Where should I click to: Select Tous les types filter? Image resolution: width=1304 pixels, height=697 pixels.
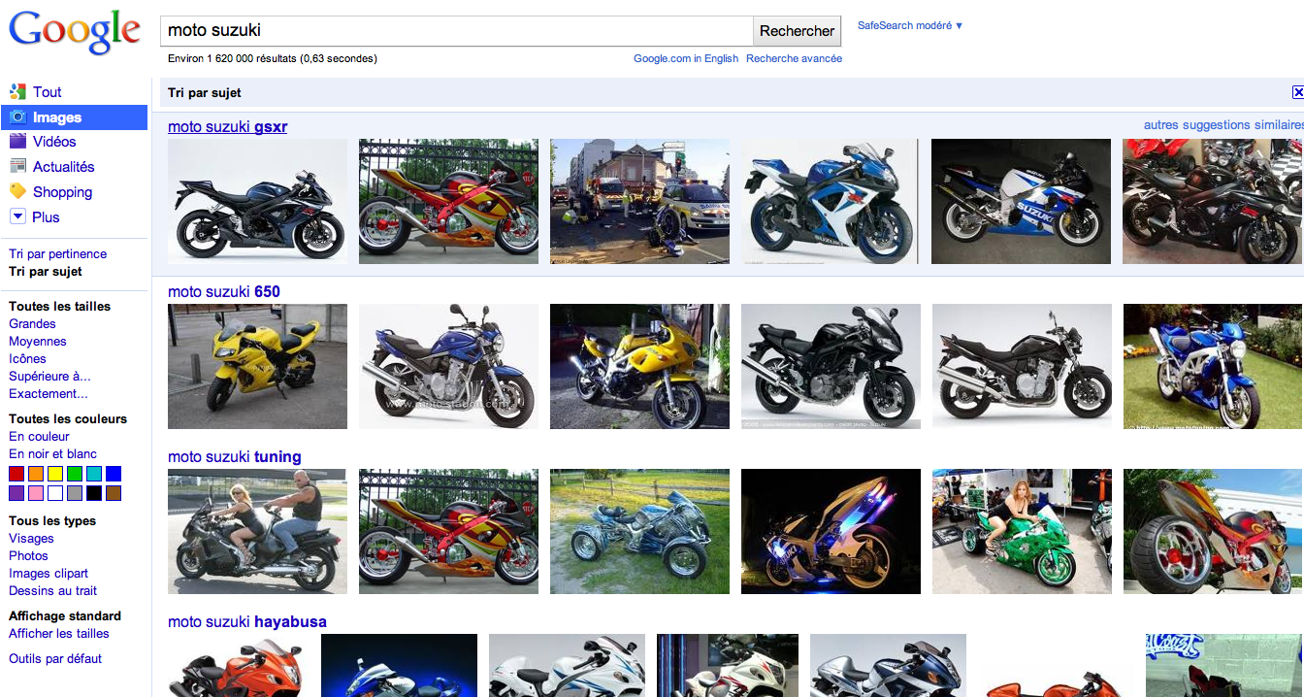52,521
